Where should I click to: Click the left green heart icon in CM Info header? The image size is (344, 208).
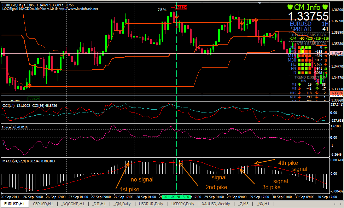click(x=291, y=7)
